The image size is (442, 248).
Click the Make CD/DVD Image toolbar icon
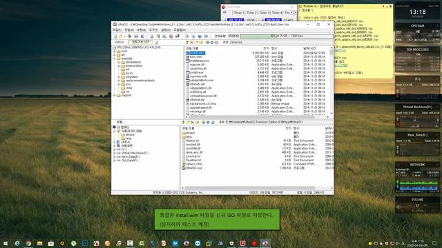tap(152, 37)
